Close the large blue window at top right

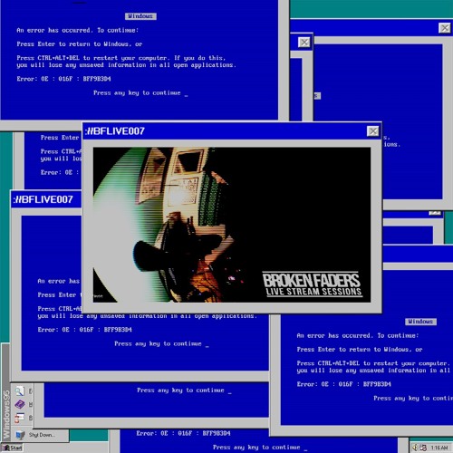(x=445, y=28)
